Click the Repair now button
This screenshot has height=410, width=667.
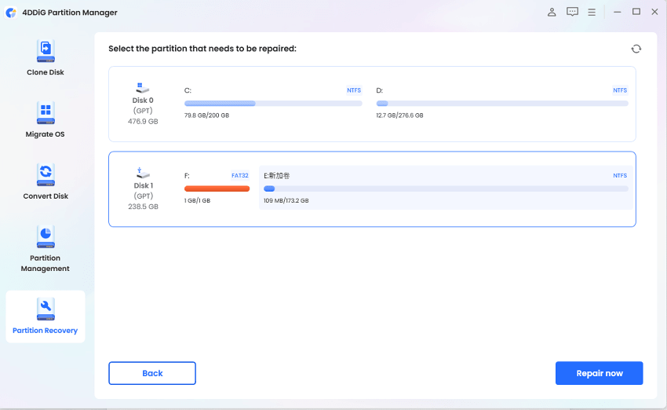point(599,373)
